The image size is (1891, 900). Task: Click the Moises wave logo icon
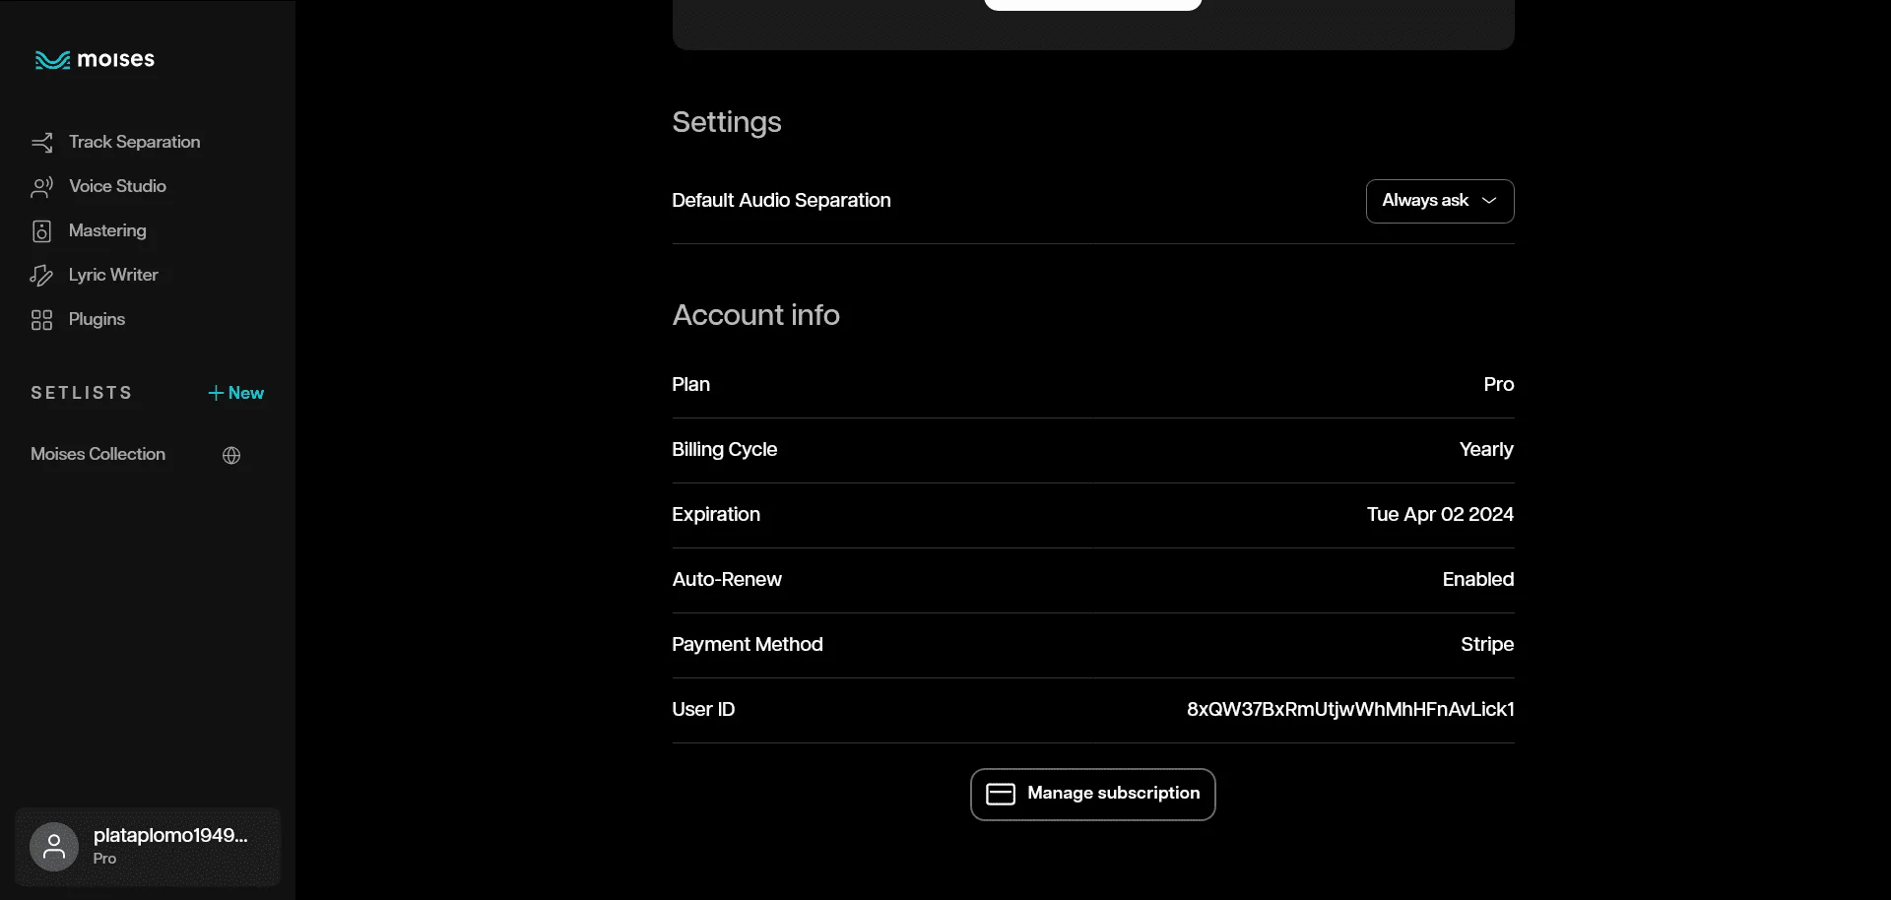coord(52,60)
